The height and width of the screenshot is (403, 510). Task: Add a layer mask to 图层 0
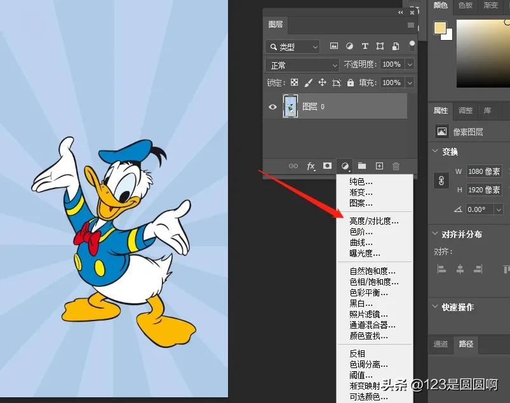click(326, 166)
